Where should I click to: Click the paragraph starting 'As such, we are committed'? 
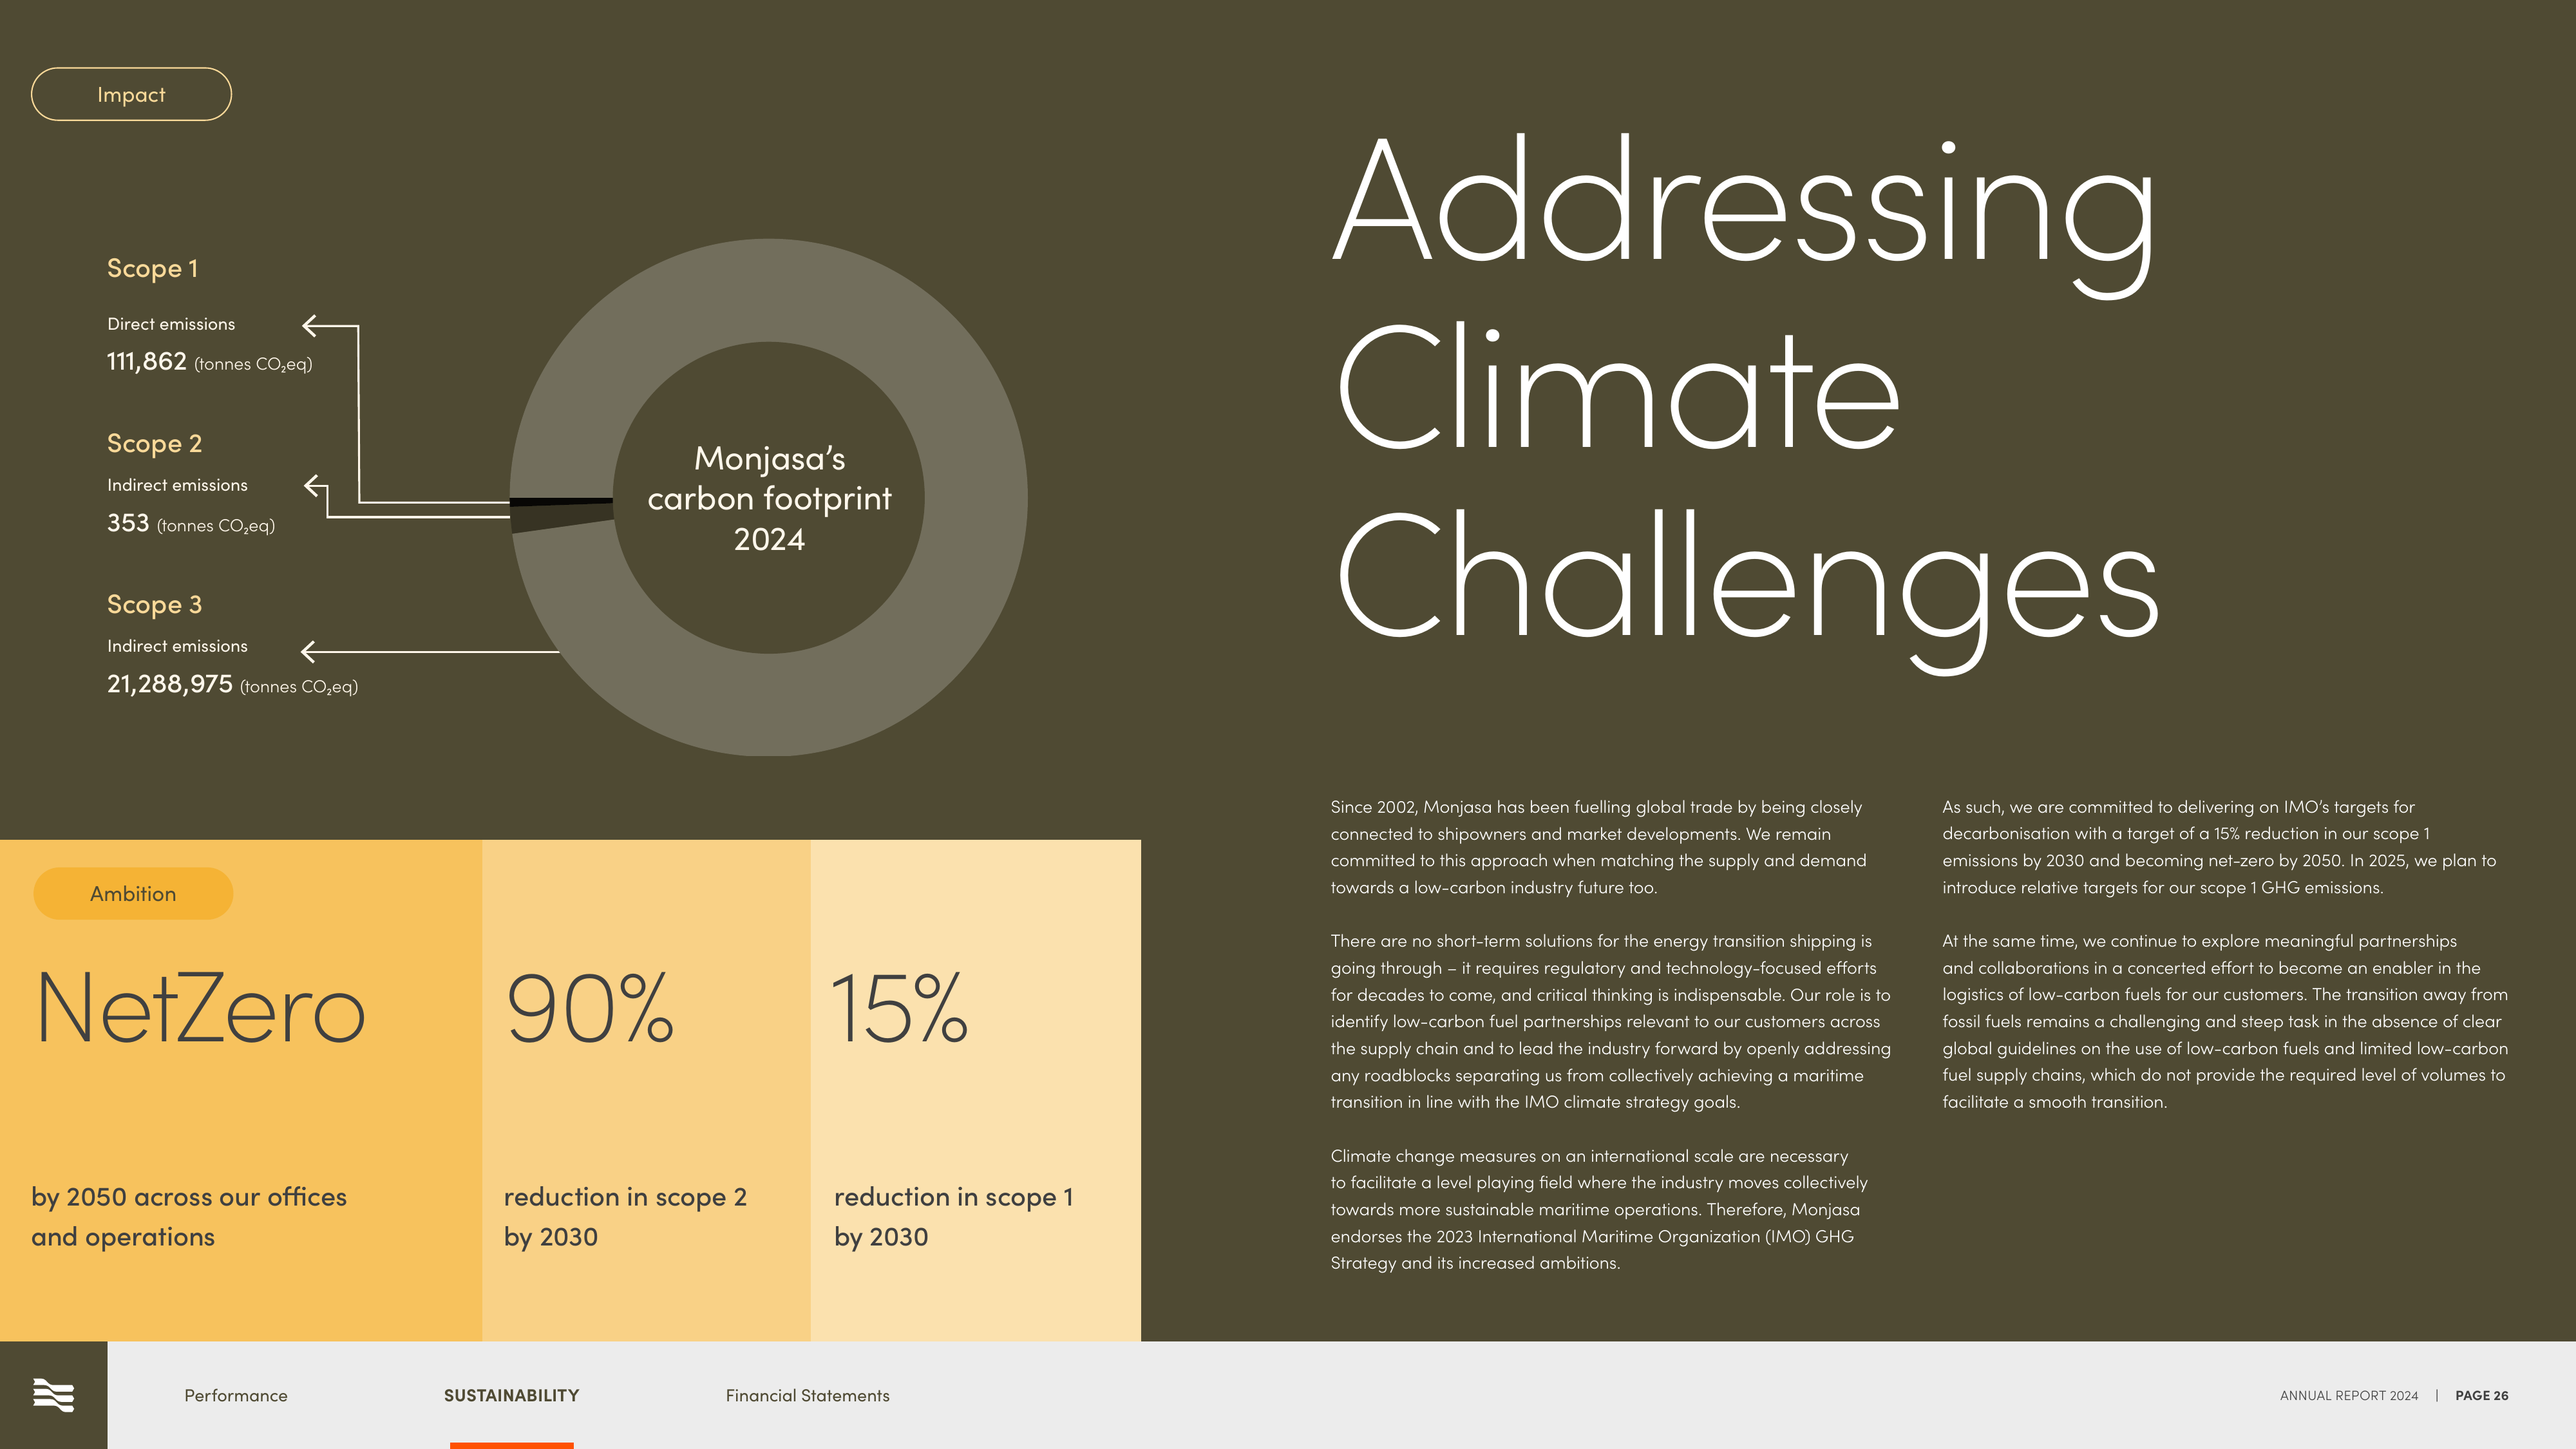pyautogui.click(x=2219, y=846)
